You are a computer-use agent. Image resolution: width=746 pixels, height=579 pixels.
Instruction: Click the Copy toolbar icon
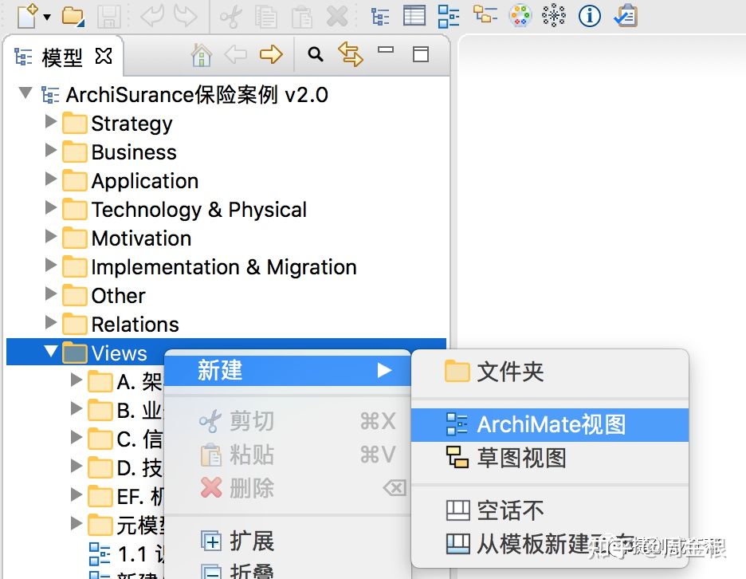(265, 17)
